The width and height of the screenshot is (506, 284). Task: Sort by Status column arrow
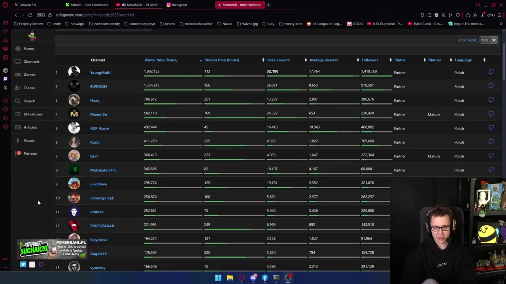point(425,60)
